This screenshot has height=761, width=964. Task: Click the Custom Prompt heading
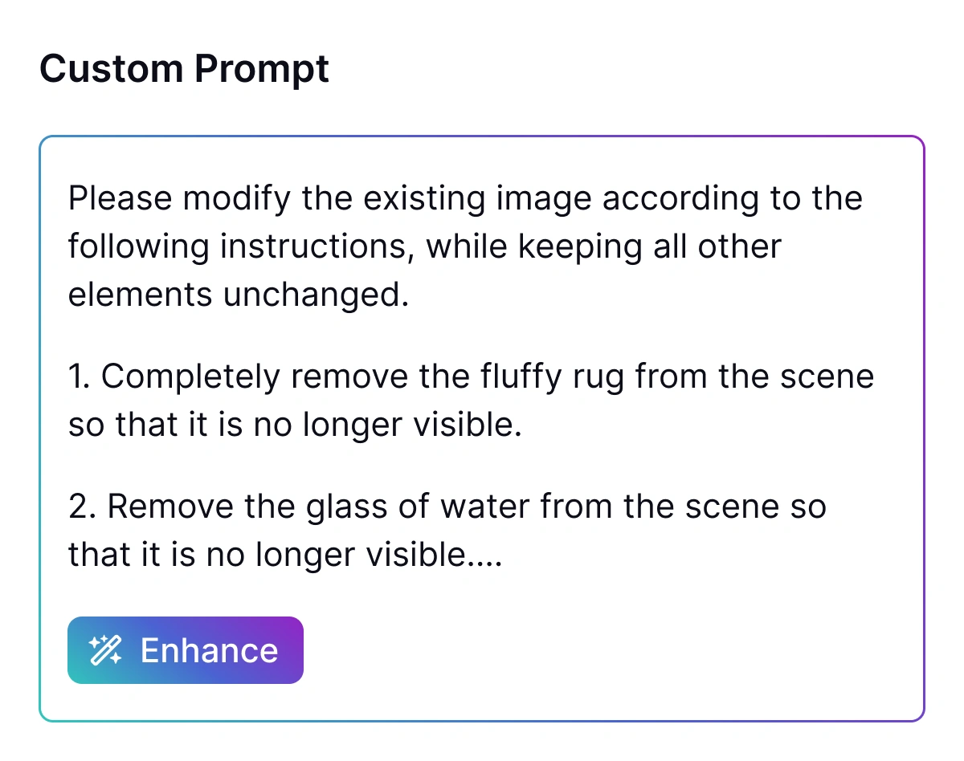point(185,69)
